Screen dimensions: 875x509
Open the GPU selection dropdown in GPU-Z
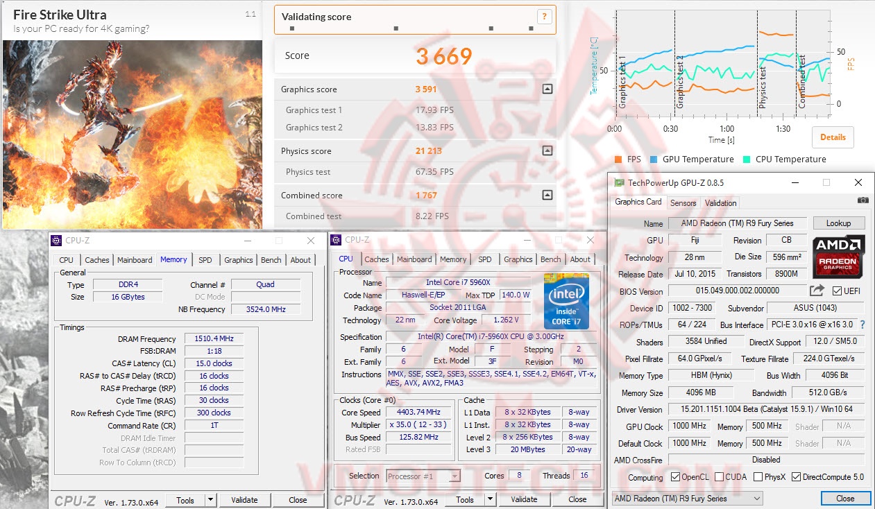[x=687, y=498]
